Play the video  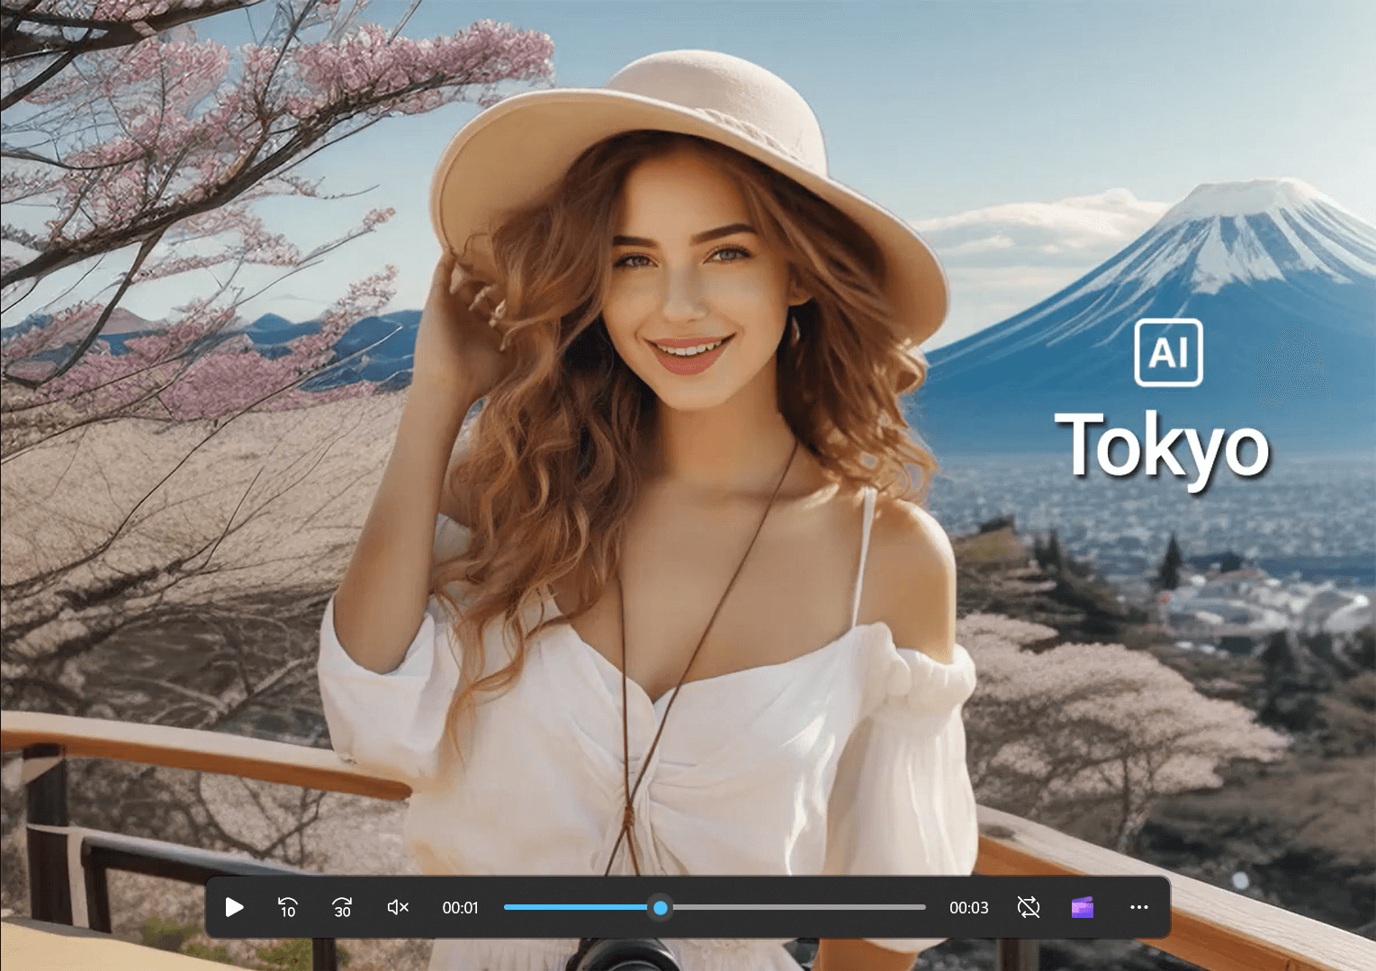[x=234, y=907]
